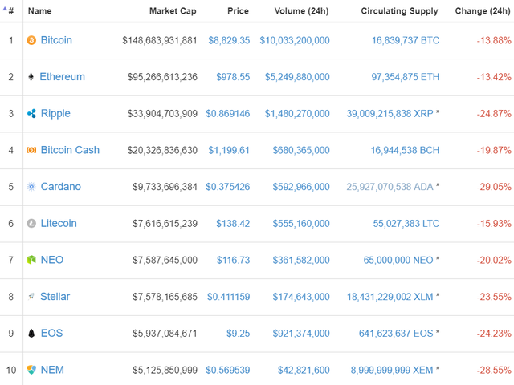Click the black EOS logo icon

click(x=31, y=334)
